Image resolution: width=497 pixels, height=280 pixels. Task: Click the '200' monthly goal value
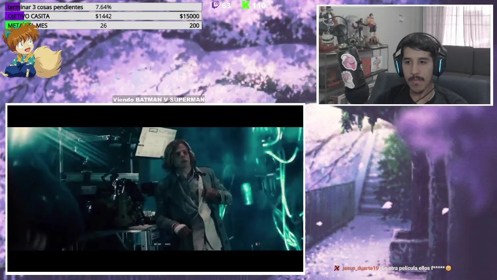click(x=194, y=25)
